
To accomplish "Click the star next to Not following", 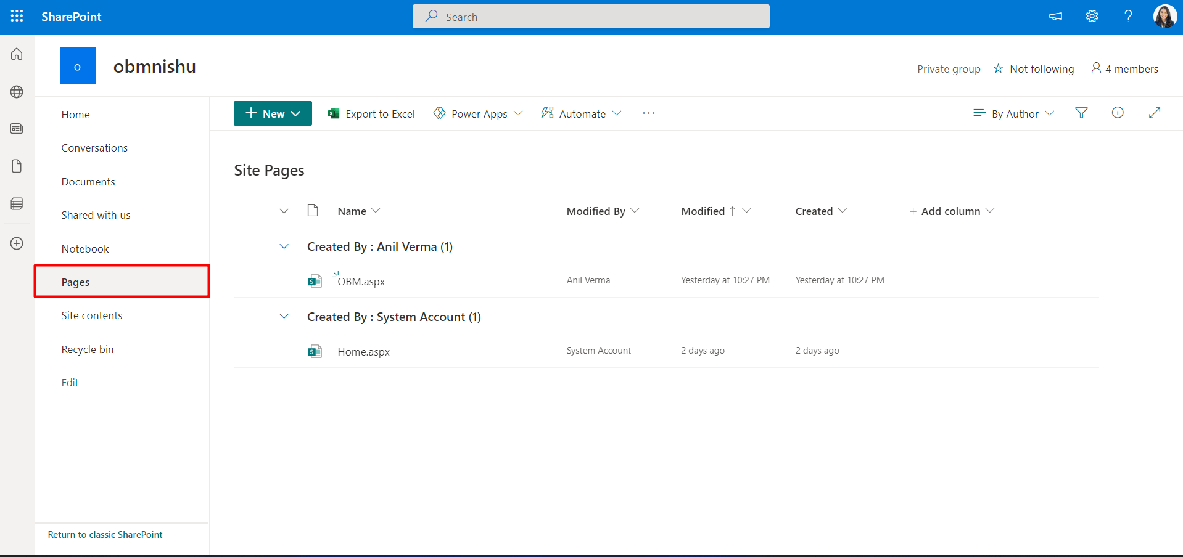I will tap(998, 68).
